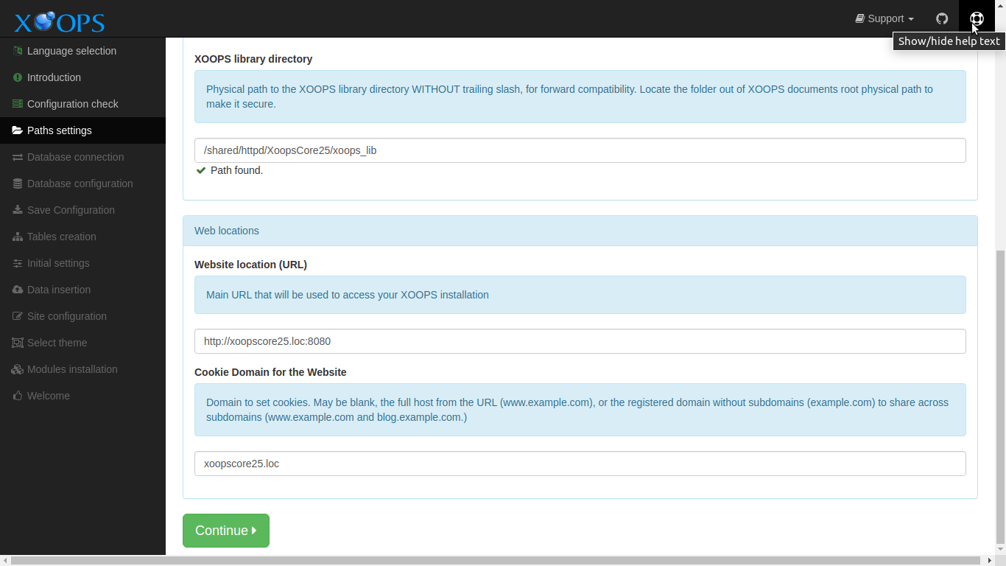Image resolution: width=1006 pixels, height=566 pixels.
Task: Click the Cookie Domain input field
Action: pyautogui.click(x=580, y=464)
